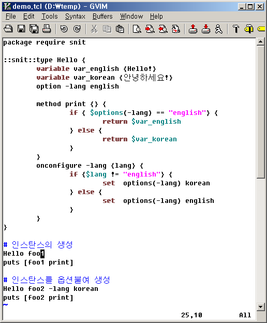This screenshot has height=323, width=267.
Task: Click the Open file toolbar icon
Action: [x=8, y=29]
